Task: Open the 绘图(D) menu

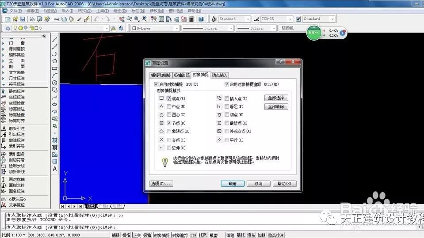Action: coord(120,11)
